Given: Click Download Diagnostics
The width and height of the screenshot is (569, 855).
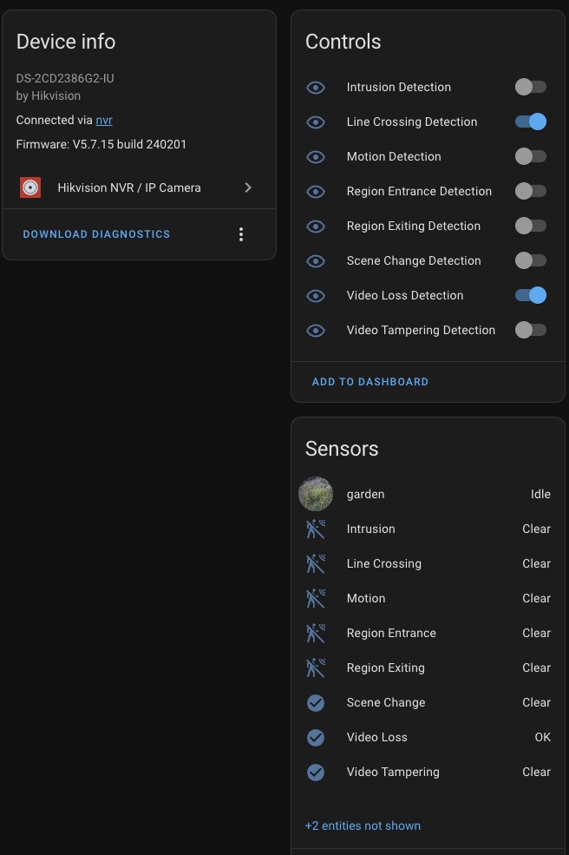Looking at the screenshot, I should [x=96, y=233].
